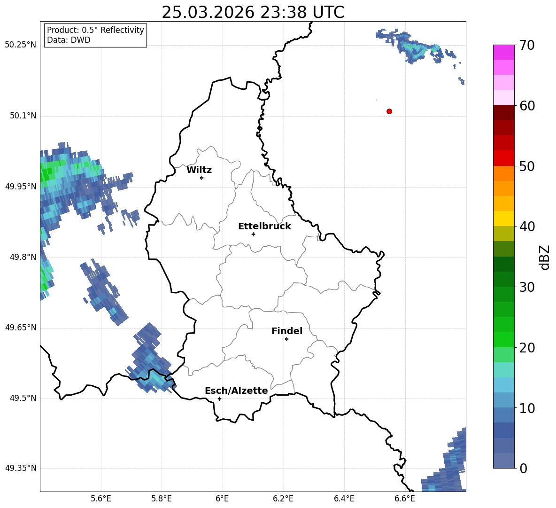The height and width of the screenshot is (508, 556).
Task: Click the 50.1°N latitude label
Action: [x=23, y=116]
